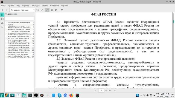Open Skype from the taskbar
This screenshot has height=98, width=175.
pos(60,95)
